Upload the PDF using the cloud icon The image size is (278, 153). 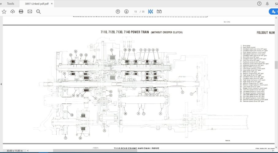(13, 12)
